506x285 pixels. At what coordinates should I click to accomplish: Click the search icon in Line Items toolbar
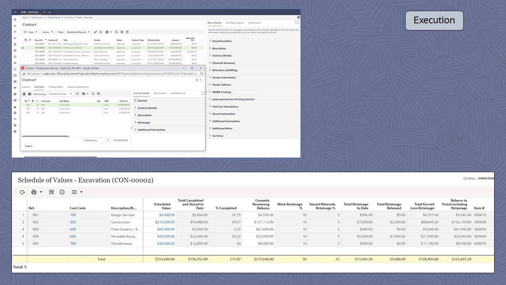[x=93, y=94]
